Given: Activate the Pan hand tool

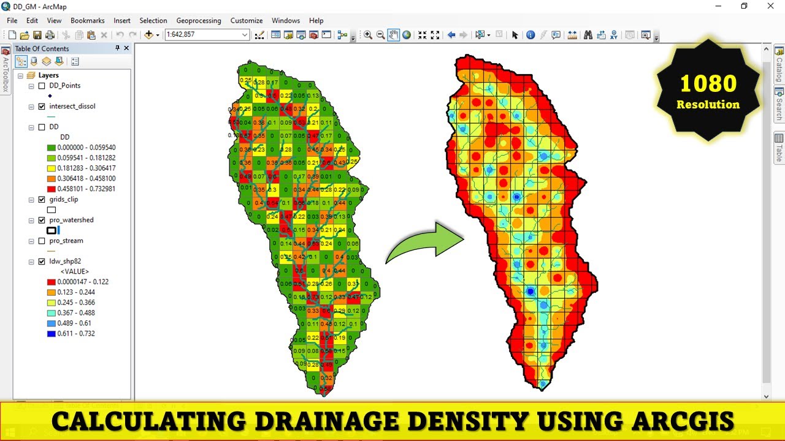Looking at the screenshot, I should pyautogui.click(x=393, y=35).
